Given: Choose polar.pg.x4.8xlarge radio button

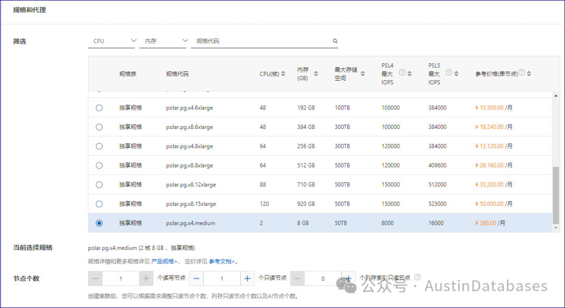Looking at the screenshot, I should (x=99, y=146).
